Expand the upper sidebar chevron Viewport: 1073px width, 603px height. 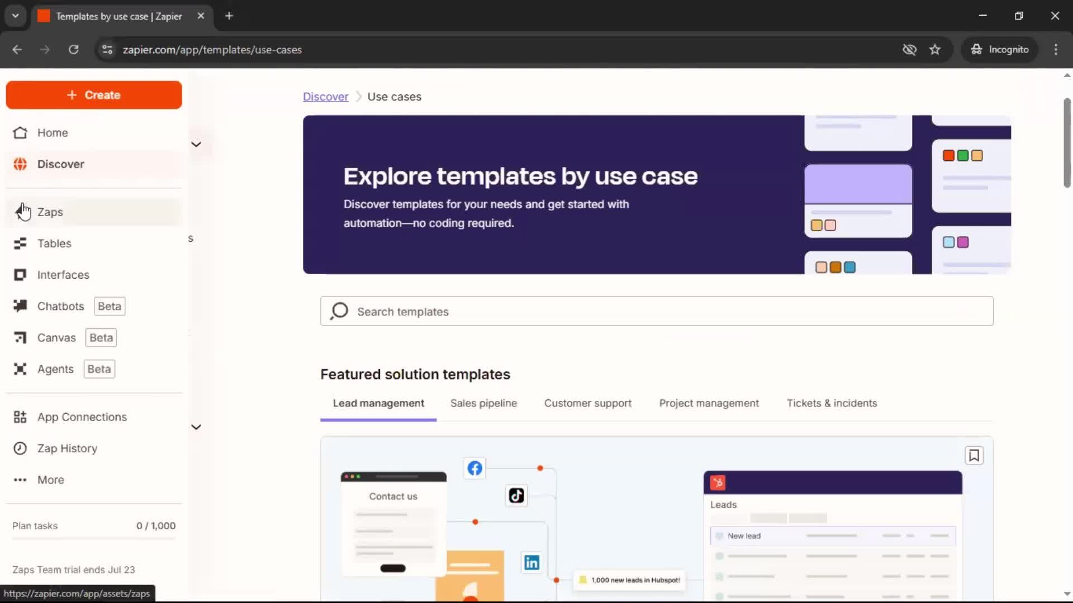pyautogui.click(x=196, y=144)
